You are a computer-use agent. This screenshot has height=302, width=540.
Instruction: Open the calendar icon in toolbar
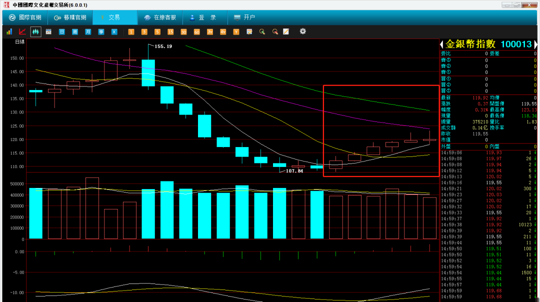(x=48, y=31)
